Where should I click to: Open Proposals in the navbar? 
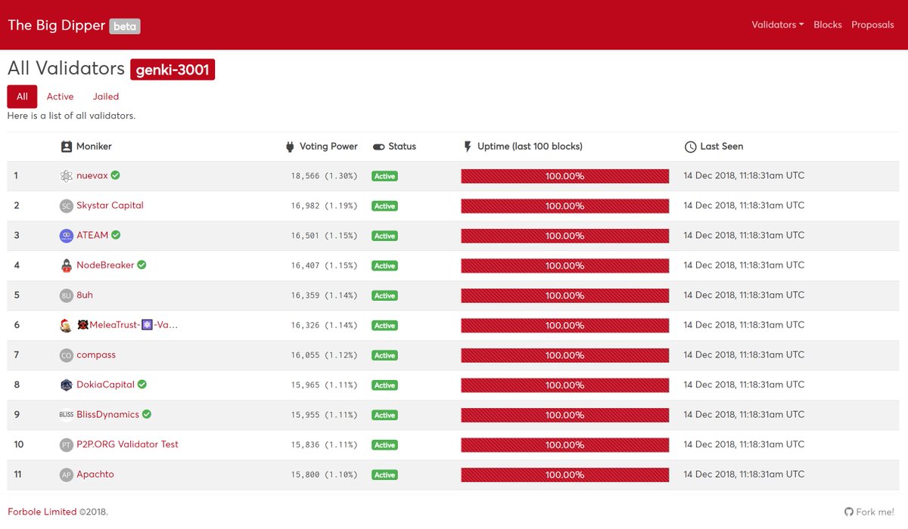click(872, 25)
